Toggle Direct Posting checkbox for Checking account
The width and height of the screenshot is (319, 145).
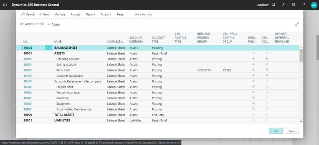point(254,59)
